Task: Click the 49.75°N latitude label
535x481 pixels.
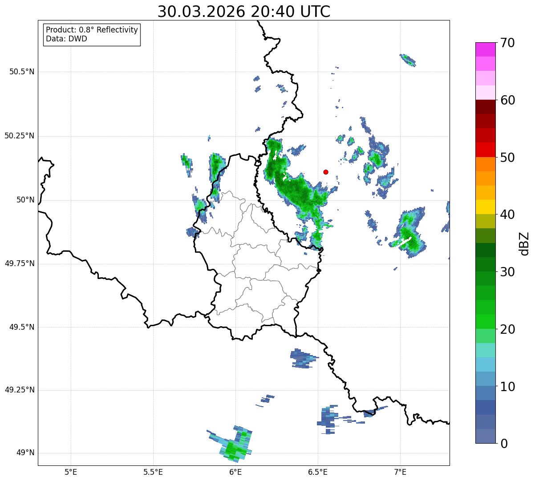Action: 19,263
